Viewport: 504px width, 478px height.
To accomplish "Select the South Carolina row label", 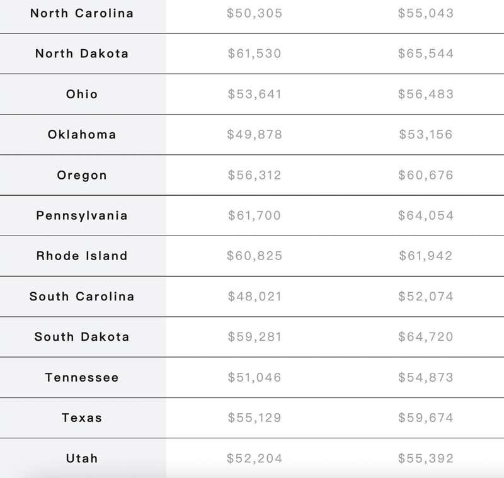I will click(82, 296).
